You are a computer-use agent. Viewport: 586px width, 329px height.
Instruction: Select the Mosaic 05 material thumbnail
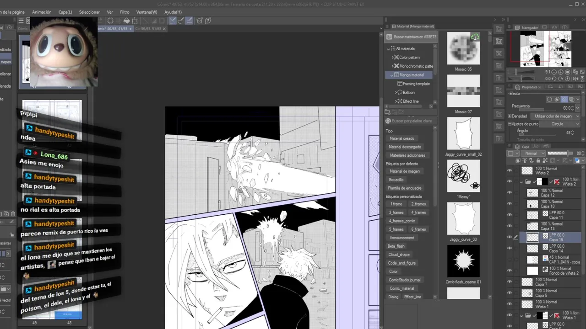pos(463,48)
